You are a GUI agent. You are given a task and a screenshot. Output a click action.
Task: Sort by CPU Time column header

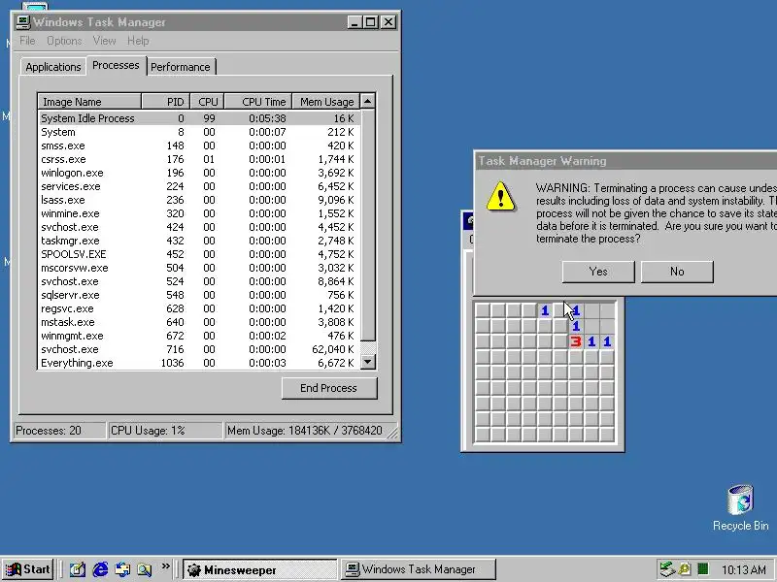click(x=258, y=102)
